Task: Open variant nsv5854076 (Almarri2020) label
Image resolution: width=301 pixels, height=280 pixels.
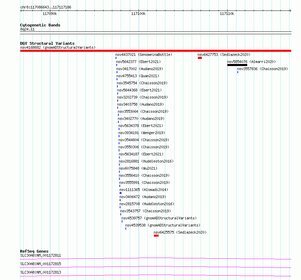Action: tap(251, 62)
